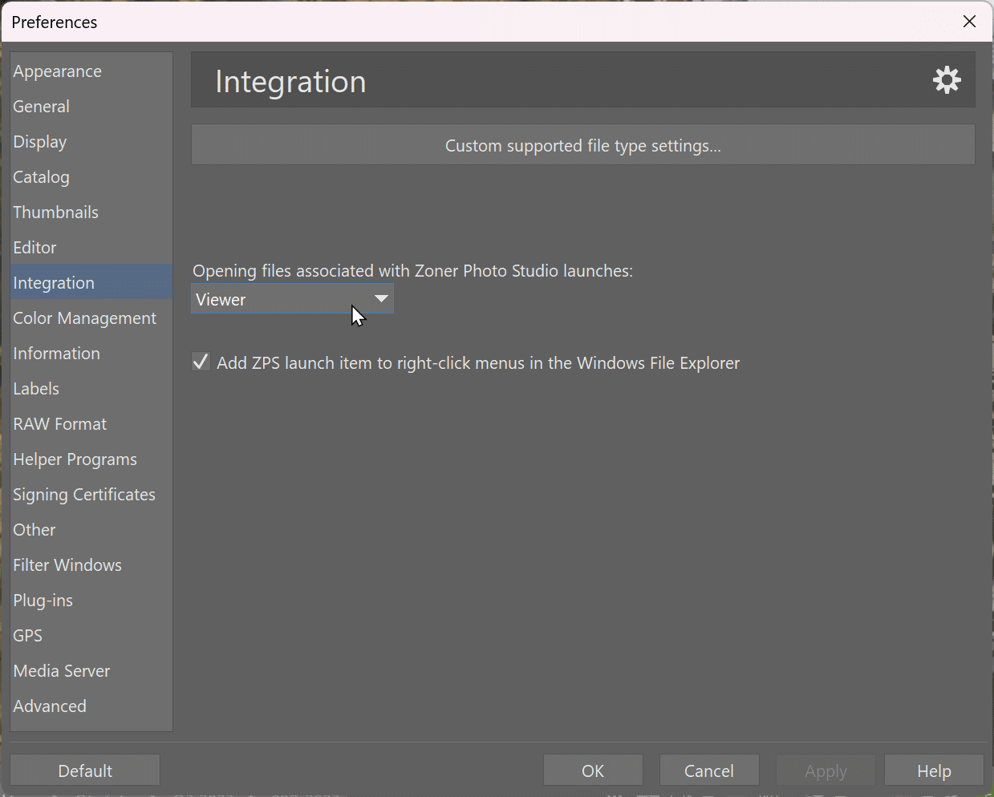The width and height of the screenshot is (994, 797).
Task: Confirm changes with the OK button
Action: click(593, 770)
